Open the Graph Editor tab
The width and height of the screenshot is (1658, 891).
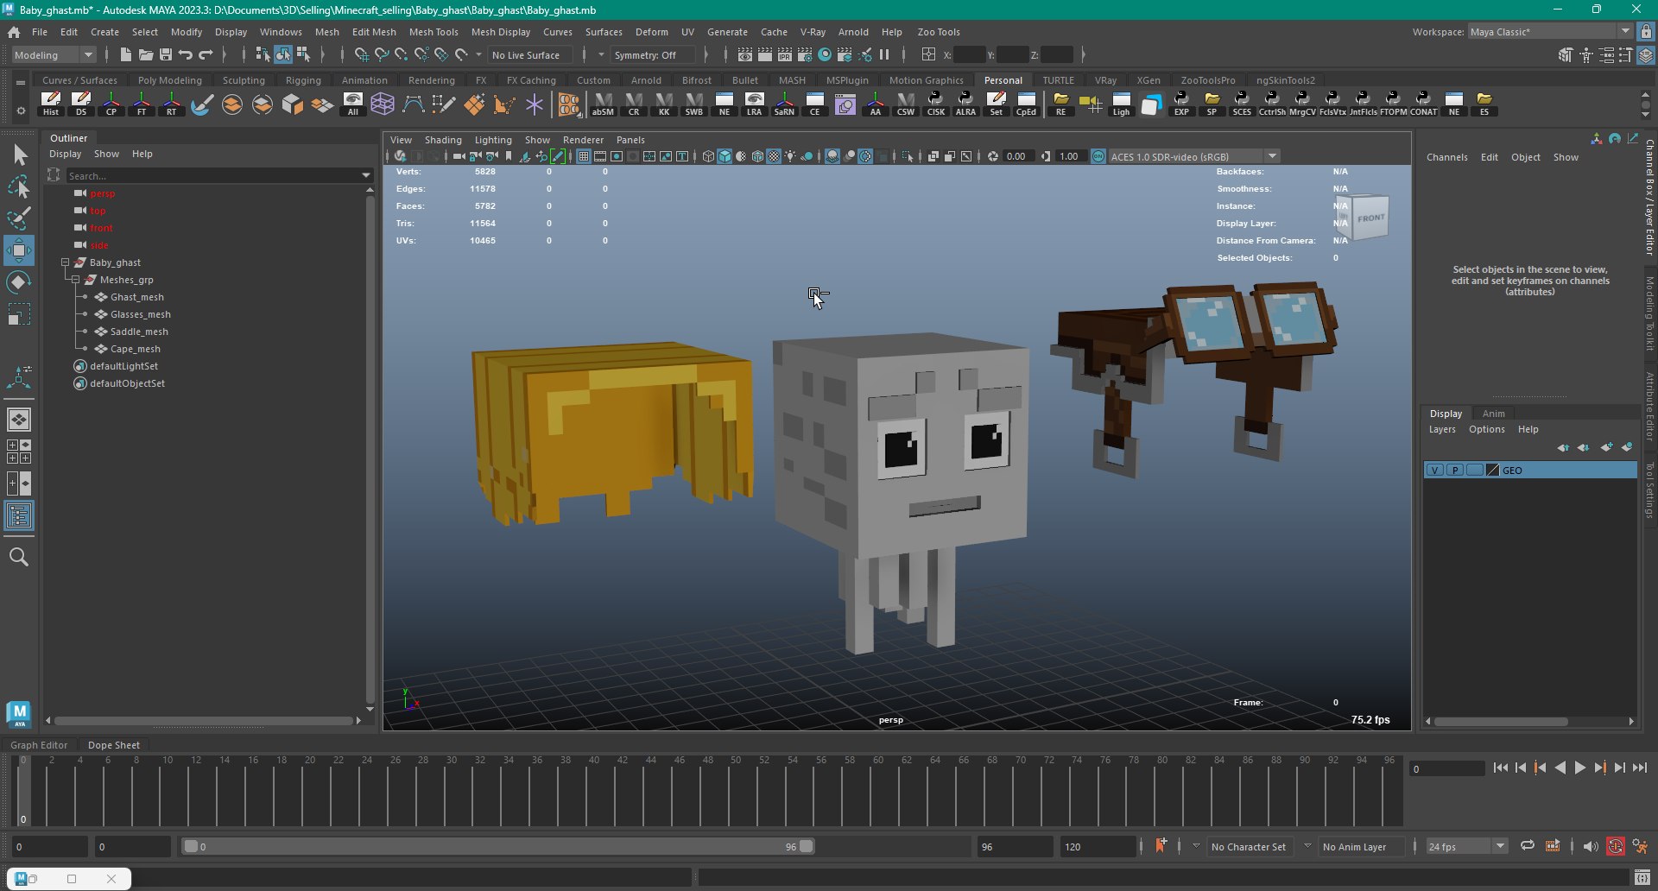(x=39, y=744)
